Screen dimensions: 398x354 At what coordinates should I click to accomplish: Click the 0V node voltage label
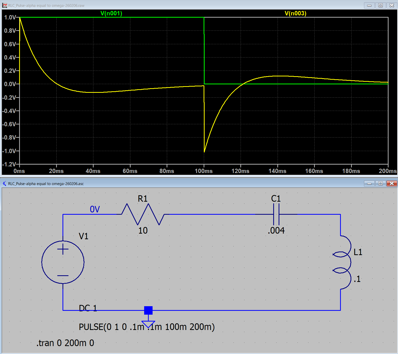(x=95, y=209)
